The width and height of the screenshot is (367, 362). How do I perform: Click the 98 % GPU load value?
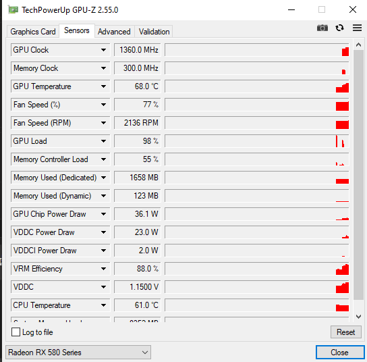pyautogui.click(x=138, y=141)
